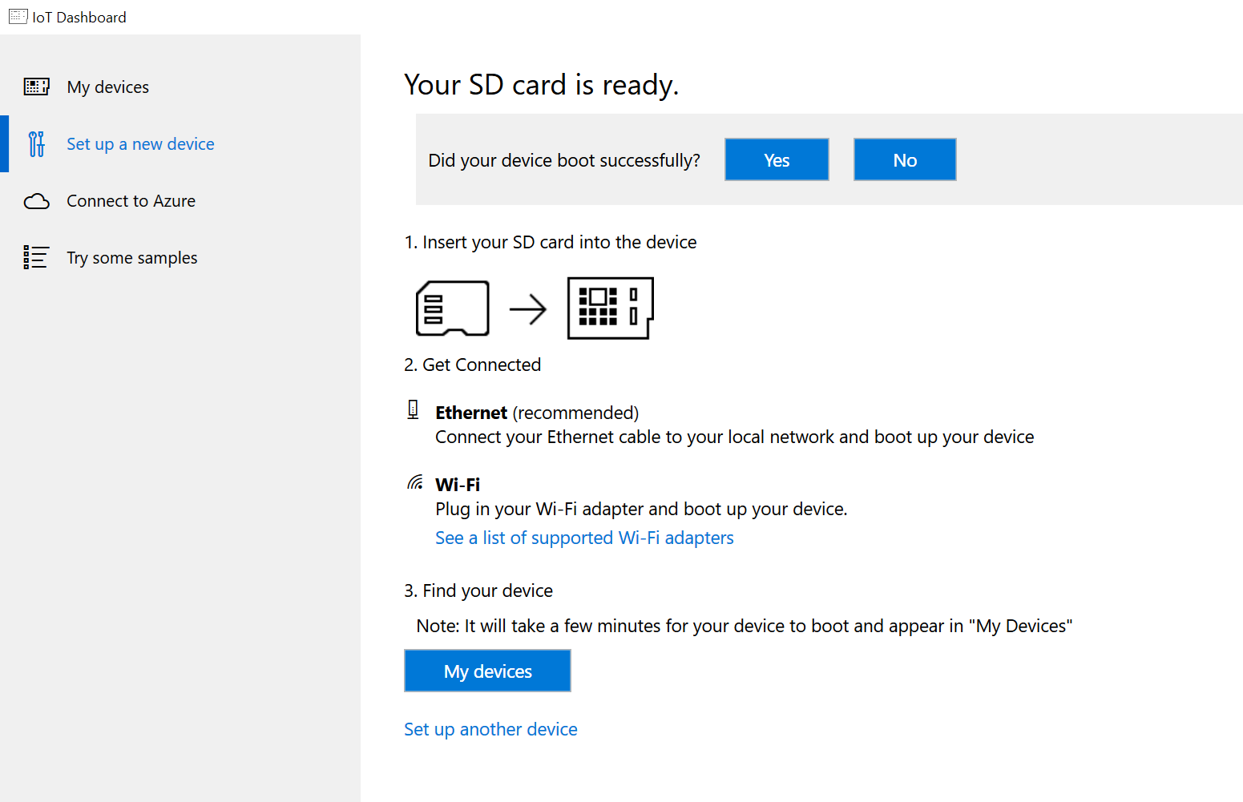Click the Wi-Fi signal icon

pos(415,482)
